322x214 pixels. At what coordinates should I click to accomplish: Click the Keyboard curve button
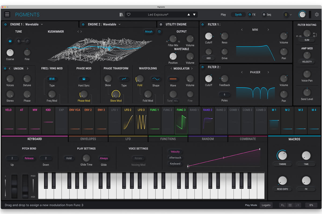tap(175, 163)
